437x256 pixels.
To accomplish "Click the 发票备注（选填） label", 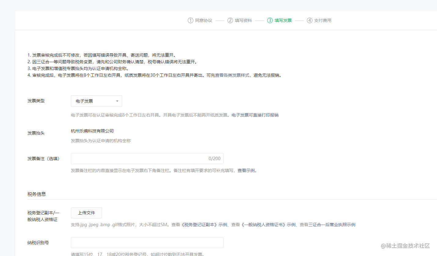I will point(44,159).
